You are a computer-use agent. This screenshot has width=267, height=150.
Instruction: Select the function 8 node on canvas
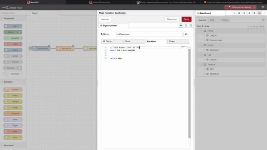65,48
